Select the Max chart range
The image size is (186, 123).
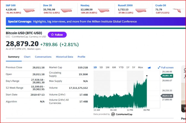tap(140, 67)
